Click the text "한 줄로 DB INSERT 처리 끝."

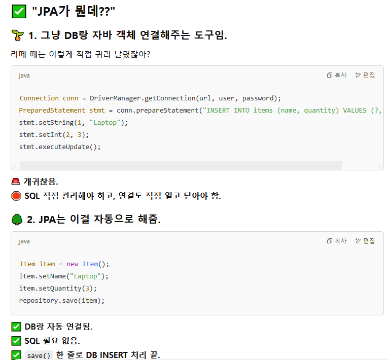pos(108,355)
